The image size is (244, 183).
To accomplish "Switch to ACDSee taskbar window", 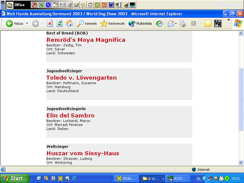I will [x=179, y=178].
